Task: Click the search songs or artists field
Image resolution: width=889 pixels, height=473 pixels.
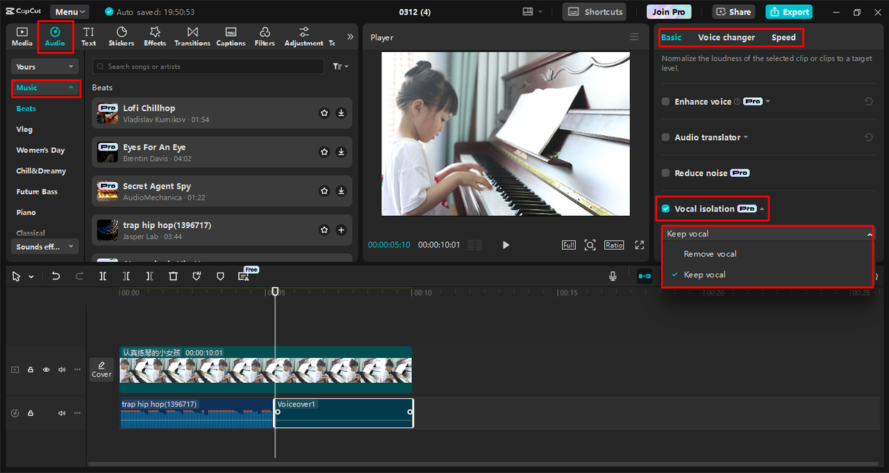Action: pyautogui.click(x=208, y=67)
